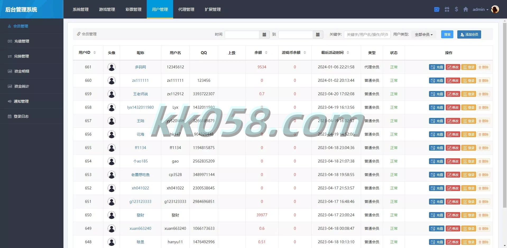Click the grid apps icon in the header

(x=447, y=9)
